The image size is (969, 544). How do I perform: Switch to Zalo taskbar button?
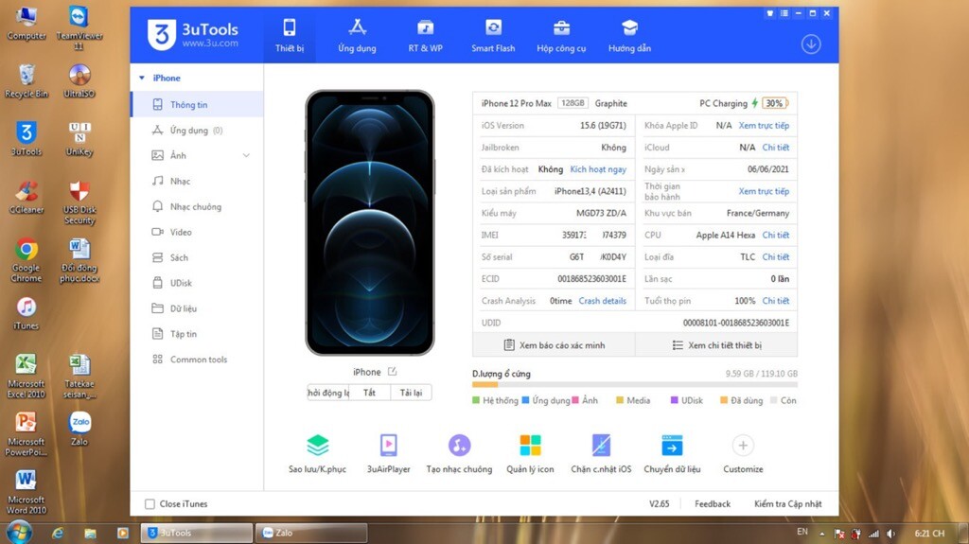point(310,533)
